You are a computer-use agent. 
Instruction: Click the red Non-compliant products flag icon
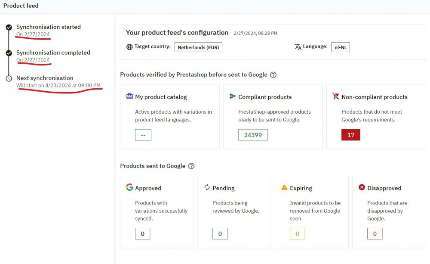(336, 96)
